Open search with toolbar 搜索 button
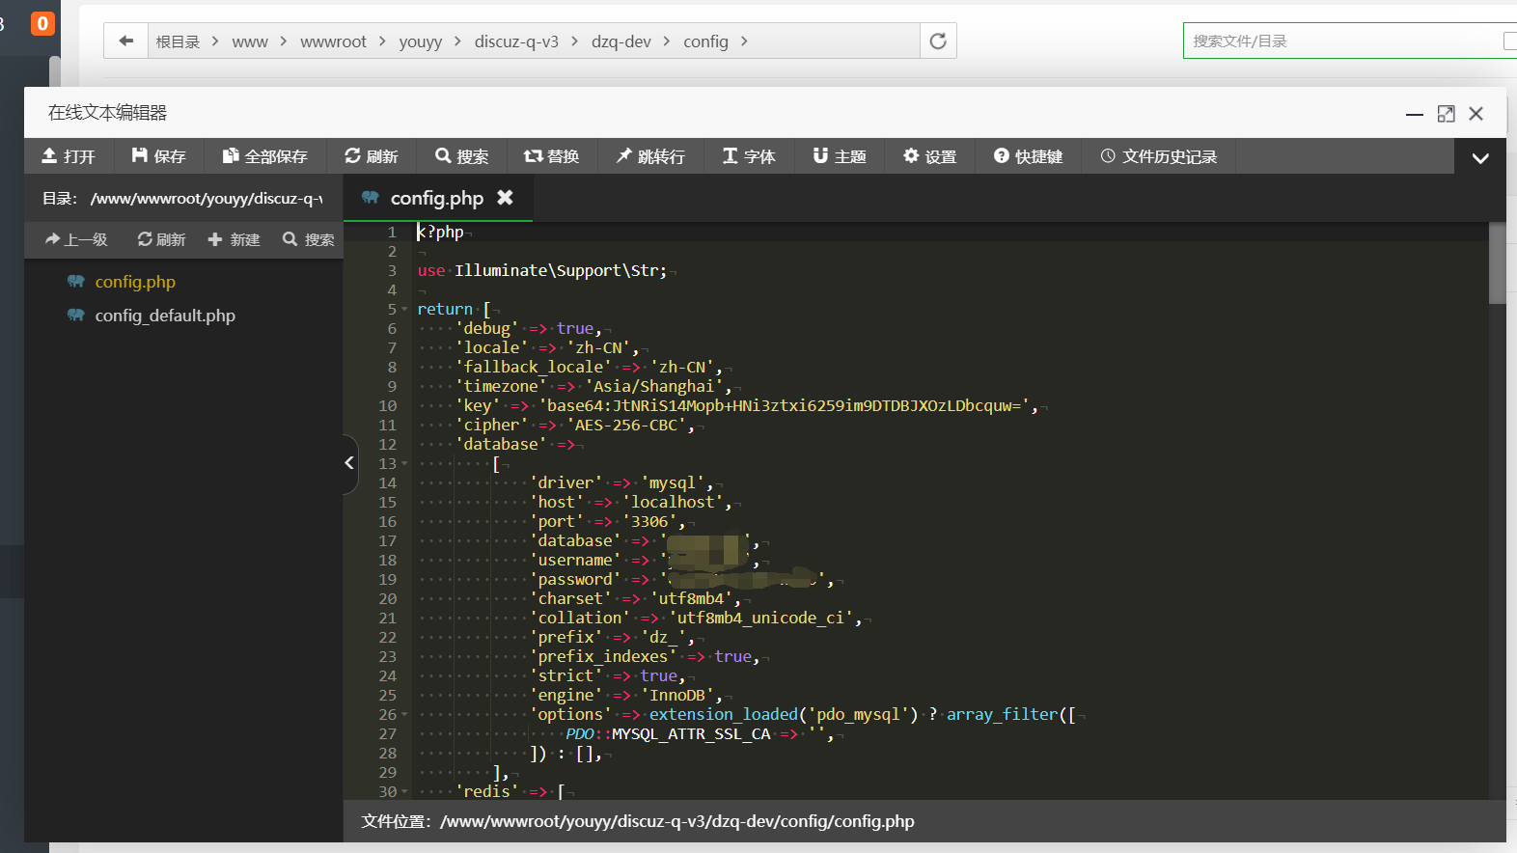Screen dimensions: 1517x853 point(462,156)
